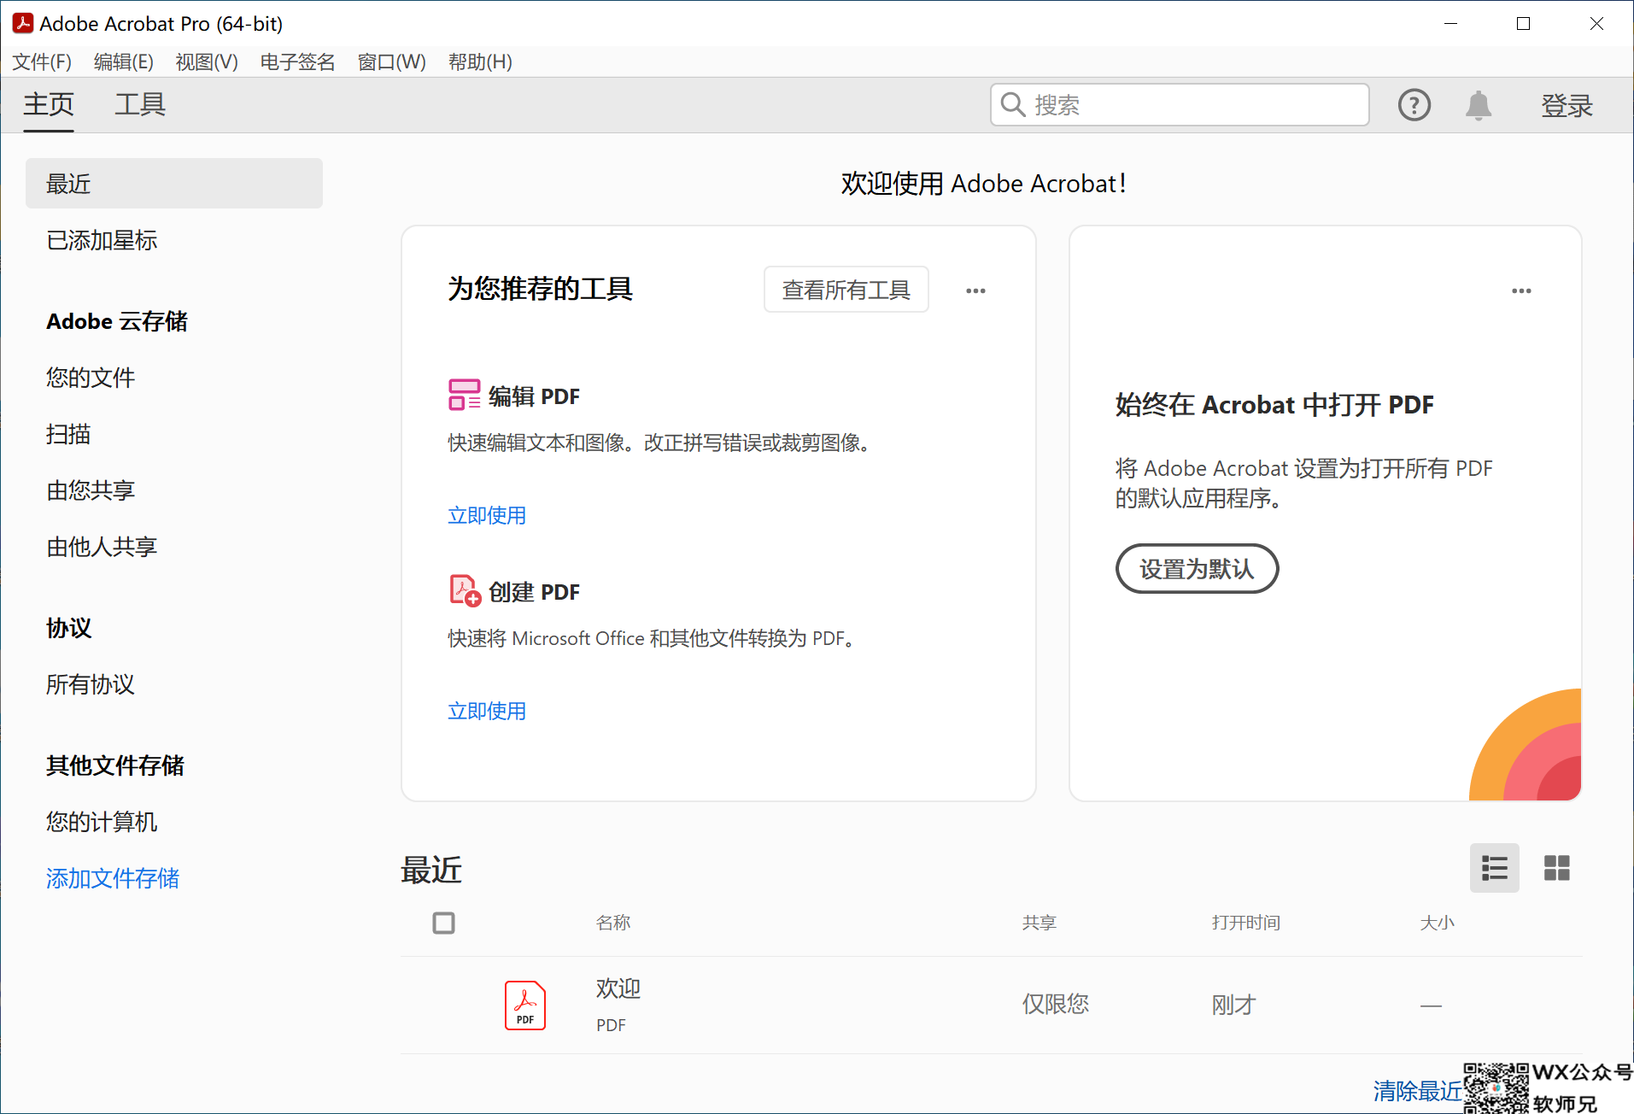
Task: Click the 创建 PDF heading
Action: tap(534, 592)
